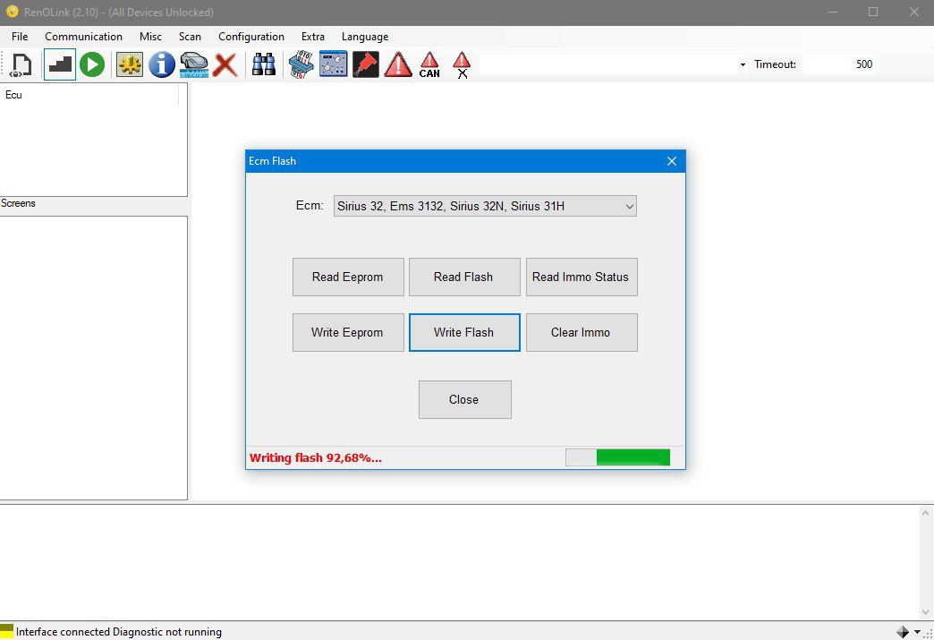This screenshot has width=934, height=640.
Task: Click the Timeout value input field
Action: pyautogui.click(x=839, y=64)
